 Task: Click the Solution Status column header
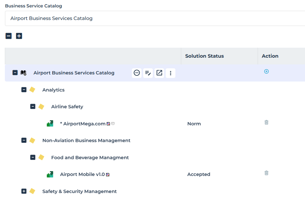204,56
